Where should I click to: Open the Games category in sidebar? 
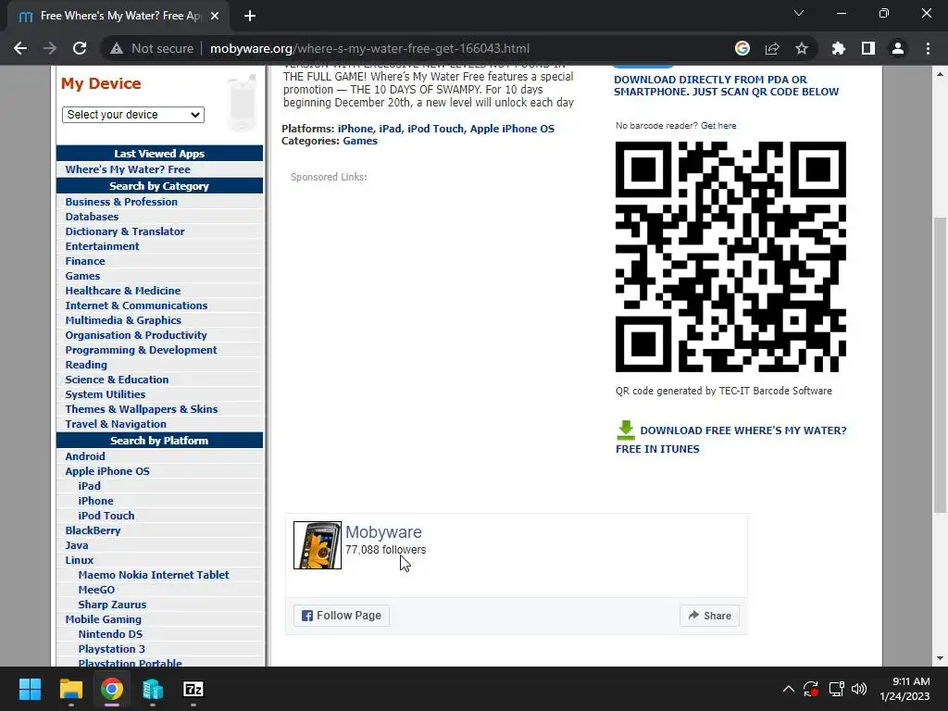(82, 276)
